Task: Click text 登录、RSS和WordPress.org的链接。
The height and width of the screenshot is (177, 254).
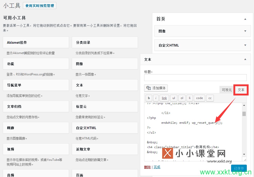Action: click(x=31, y=74)
